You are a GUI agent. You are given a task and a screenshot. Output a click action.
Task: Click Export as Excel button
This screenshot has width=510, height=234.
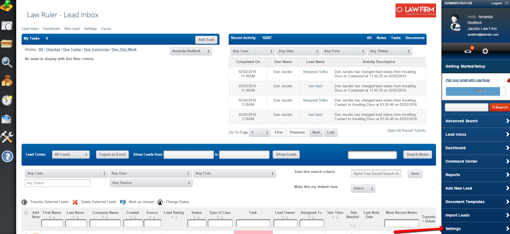pyautogui.click(x=112, y=155)
